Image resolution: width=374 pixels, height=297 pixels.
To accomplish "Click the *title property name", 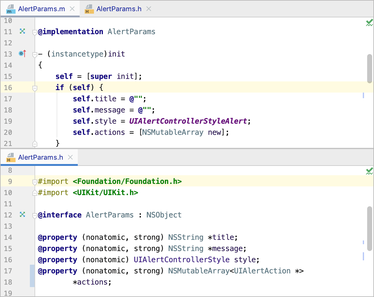I will [x=221, y=237].
